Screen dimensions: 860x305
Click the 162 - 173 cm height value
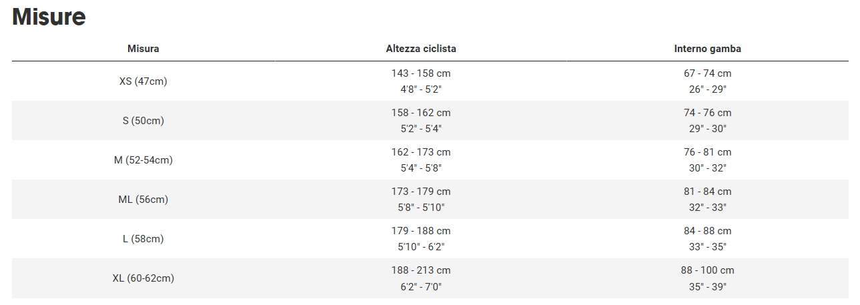(x=421, y=152)
